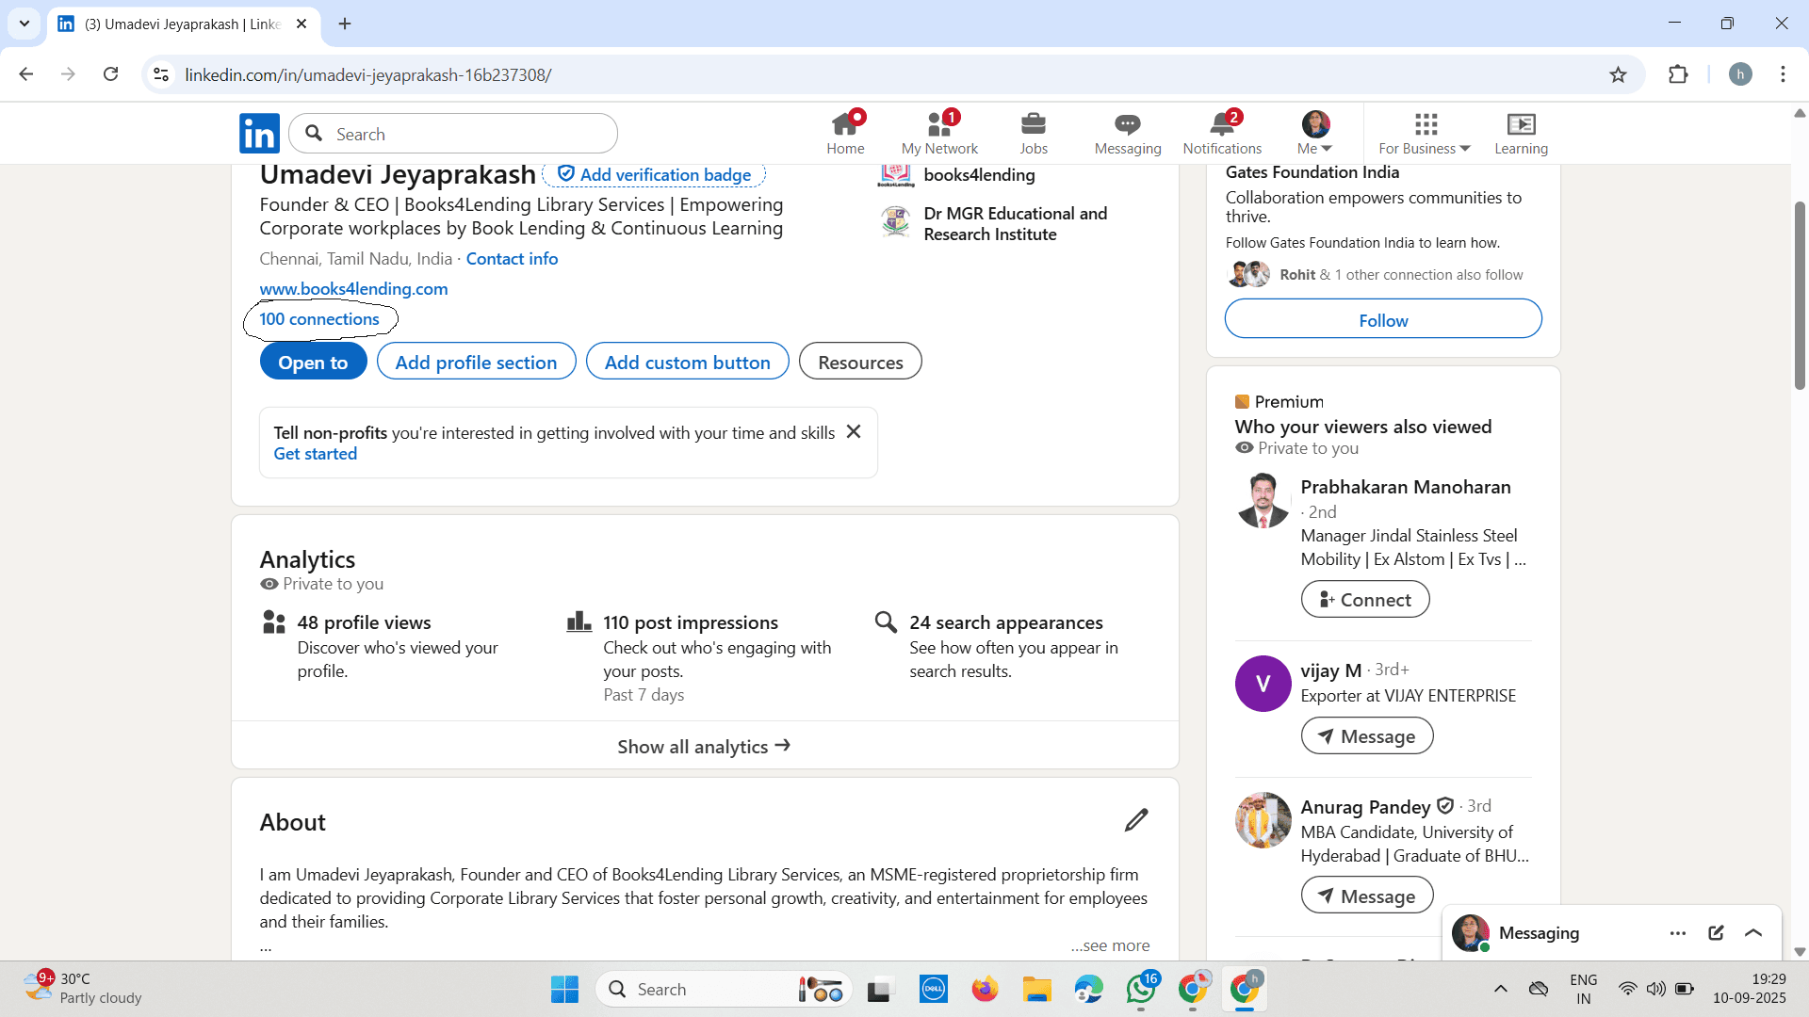Edit the About section pencil icon
This screenshot has width=1809, height=1017.
pos(1136,820)
